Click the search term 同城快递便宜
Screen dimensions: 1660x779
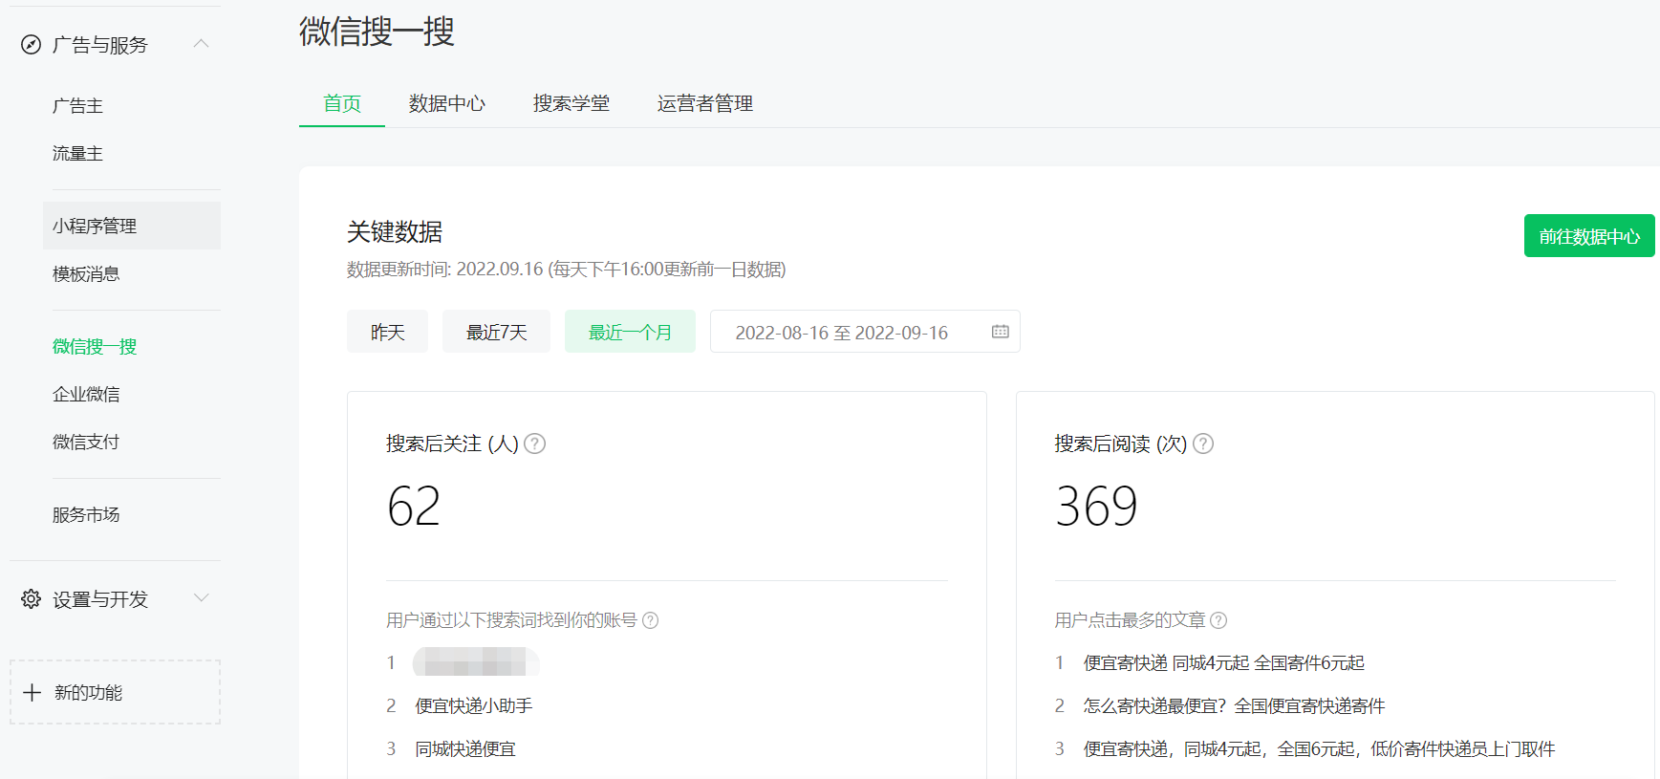pos(465,749)
